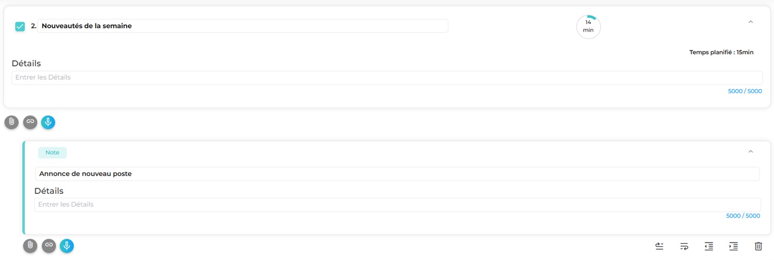Click the attachment paperclip under the agenda item
The height and width of the screenshot is (260, 774).
click(11, 122)
